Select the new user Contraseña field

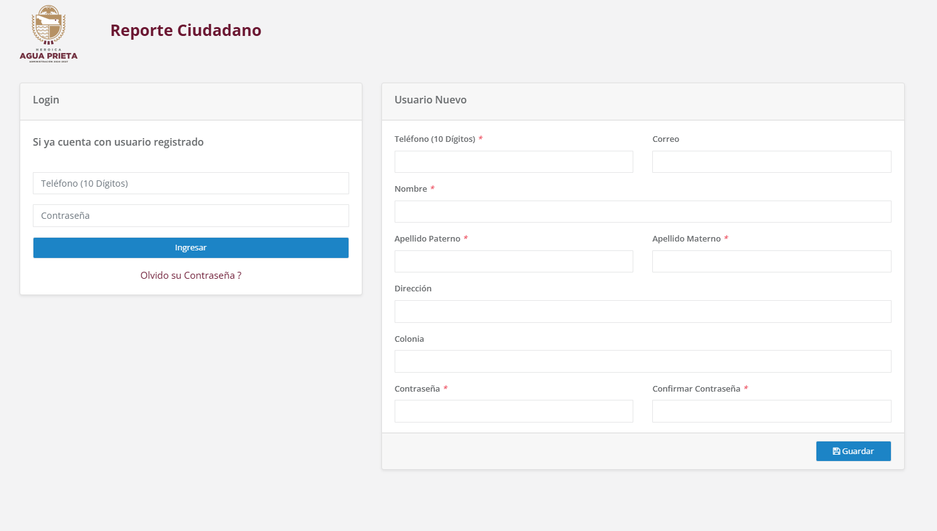point(513,411)
